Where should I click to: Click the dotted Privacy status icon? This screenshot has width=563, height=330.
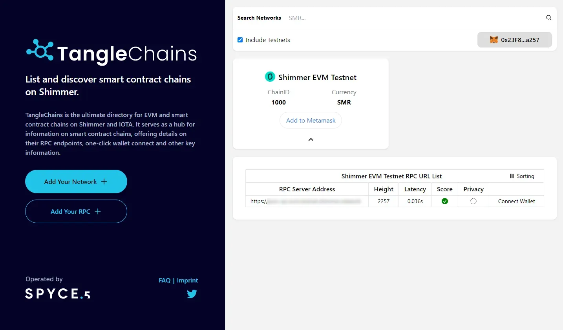click(473, 201)
